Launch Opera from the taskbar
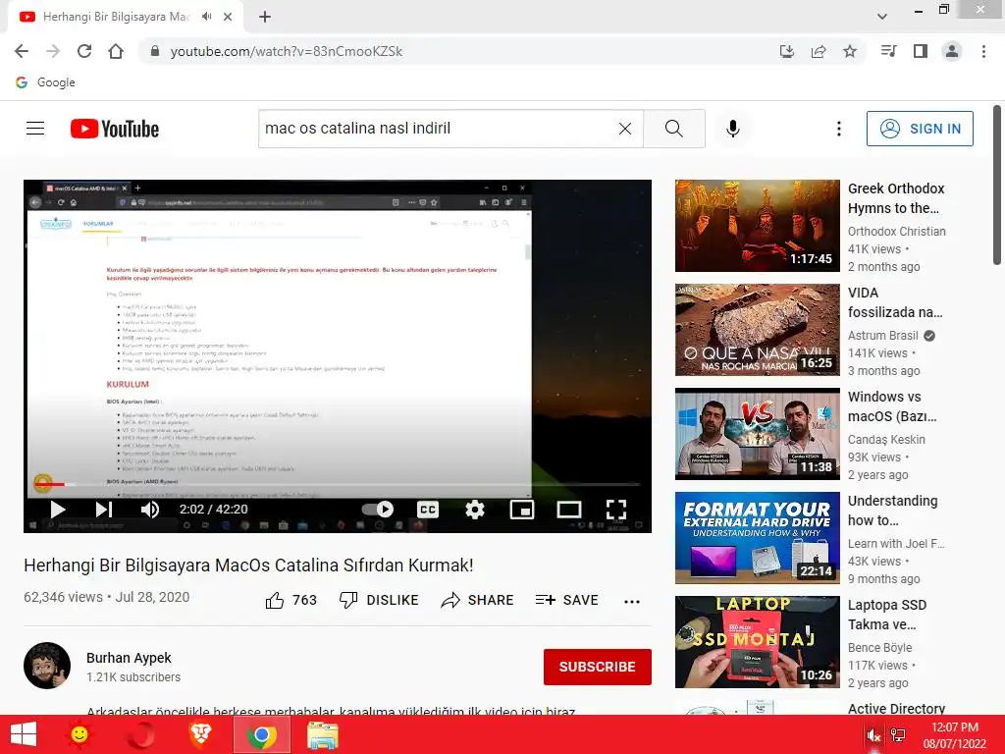The width and height of the screenshot is (1005, 754). point(139,734)
